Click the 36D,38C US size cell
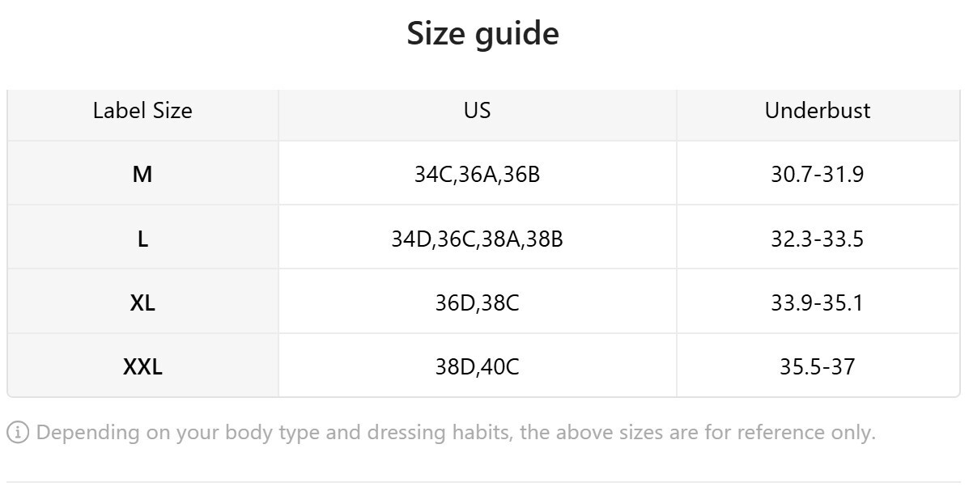Viewport: 969px width, 495px height. point(477,303)
